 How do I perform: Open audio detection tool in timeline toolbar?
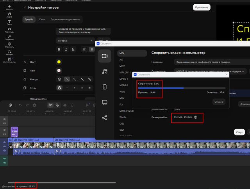87,105
